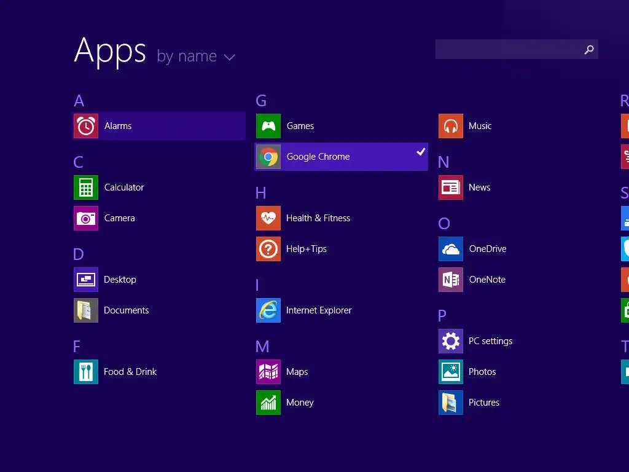Open the Games app icon
This screenshot has width=629, height=472.
coord(268,126)
